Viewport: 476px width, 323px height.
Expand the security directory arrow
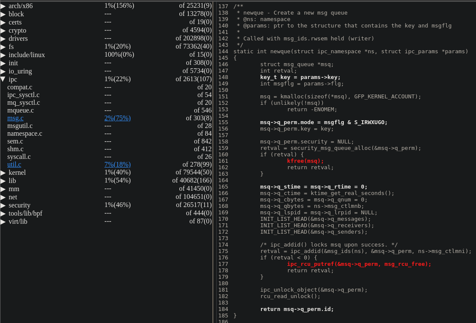coord(3,205)
